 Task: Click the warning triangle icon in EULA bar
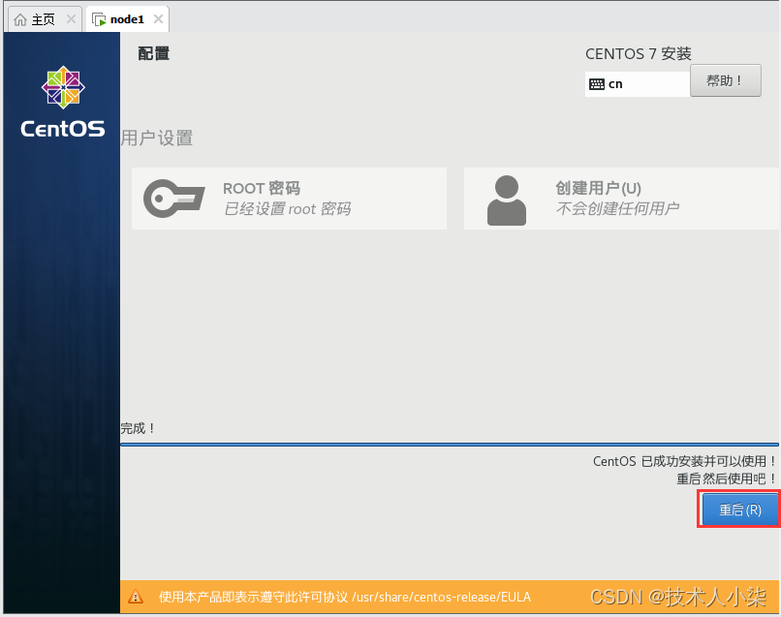pyautogui.click(x=136, y=597)
